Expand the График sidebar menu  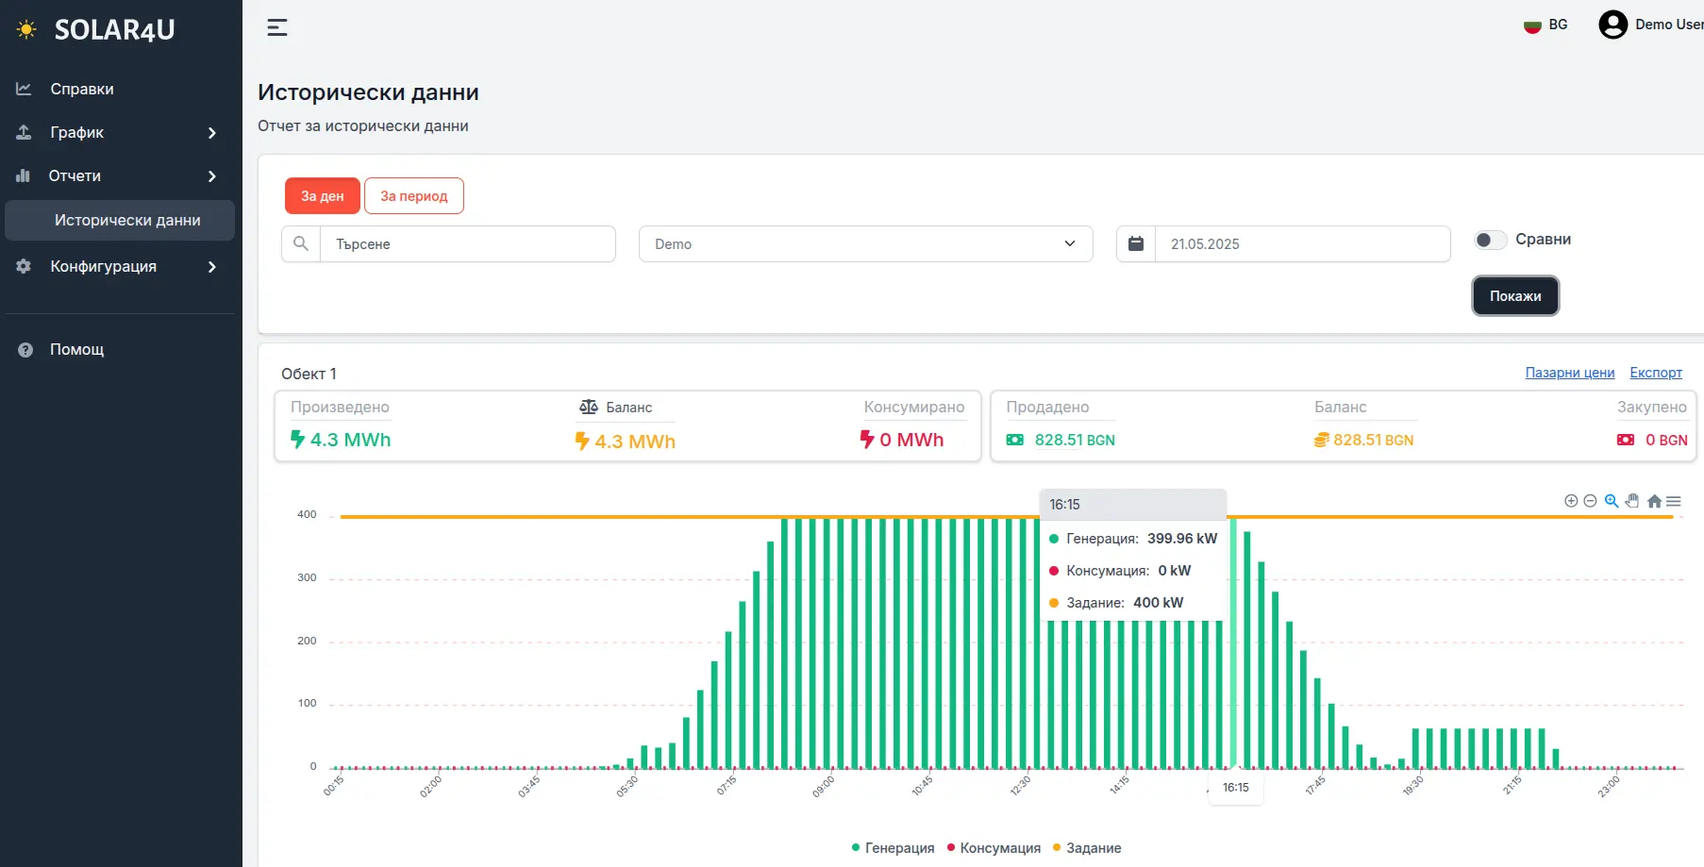[119, 133]
